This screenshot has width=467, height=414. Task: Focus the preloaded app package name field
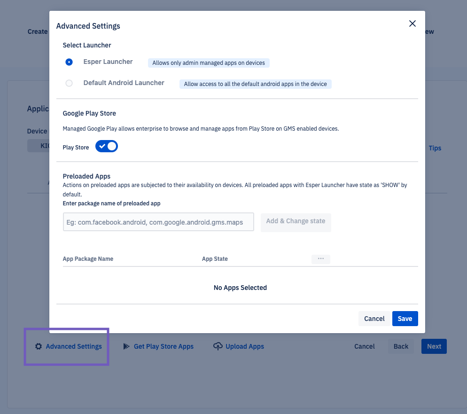coord(158,222)
